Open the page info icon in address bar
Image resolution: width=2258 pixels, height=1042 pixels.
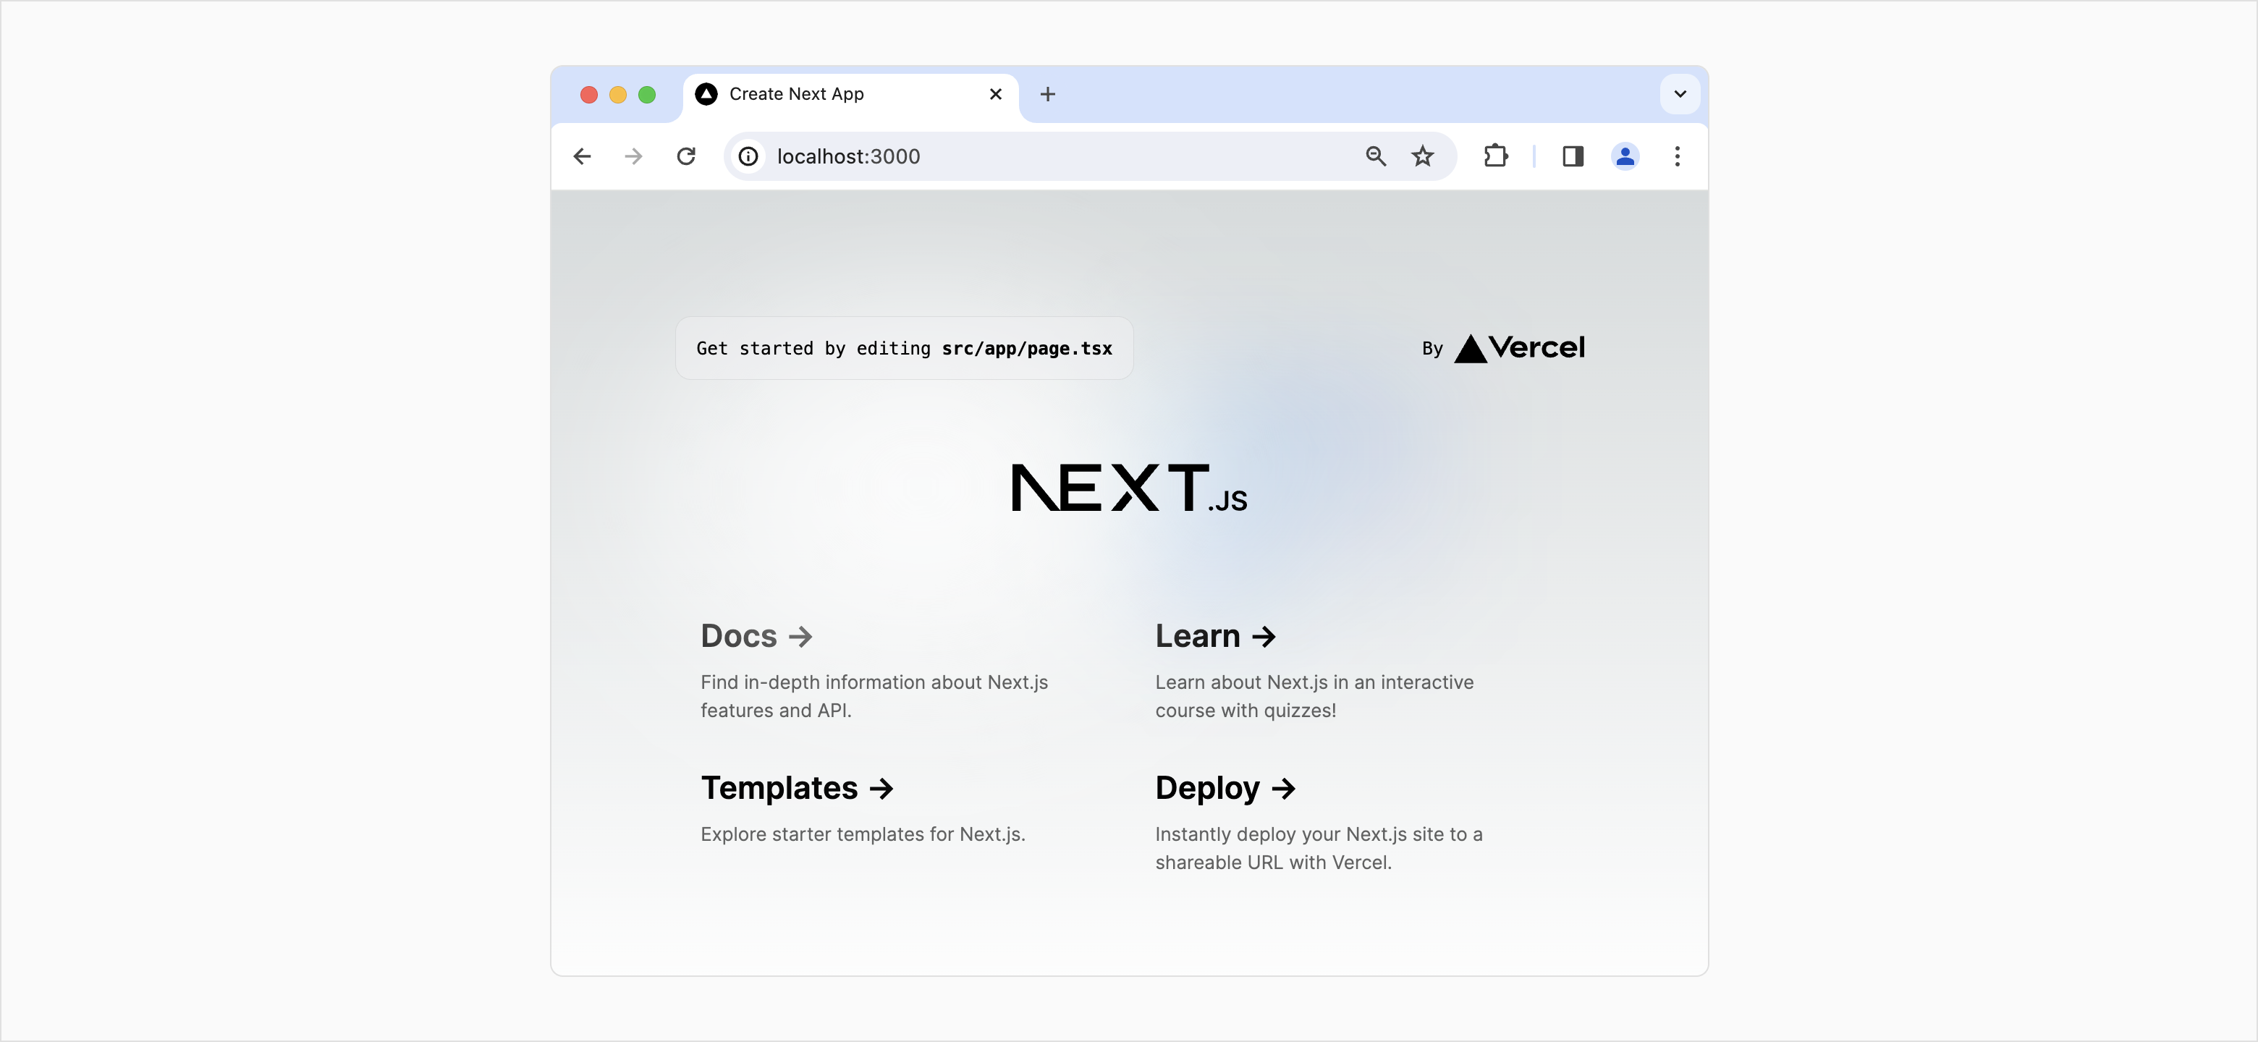click(747, 156)
